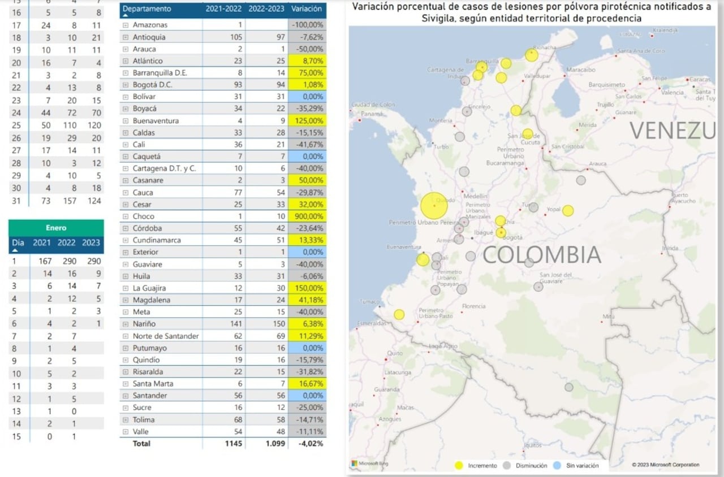The image size is (724, 477).
Task: Click the gray bubble at San José del Guaviare
Action: pos(538,287)
